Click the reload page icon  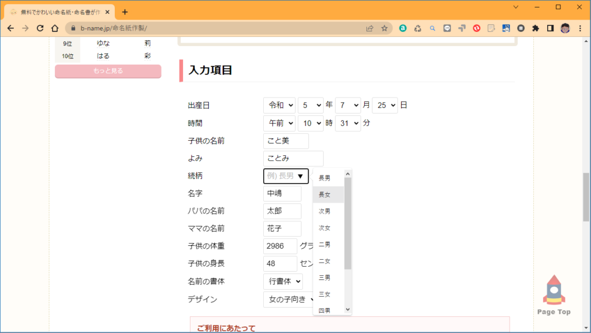pyautogui.click(x=39, y=28)
